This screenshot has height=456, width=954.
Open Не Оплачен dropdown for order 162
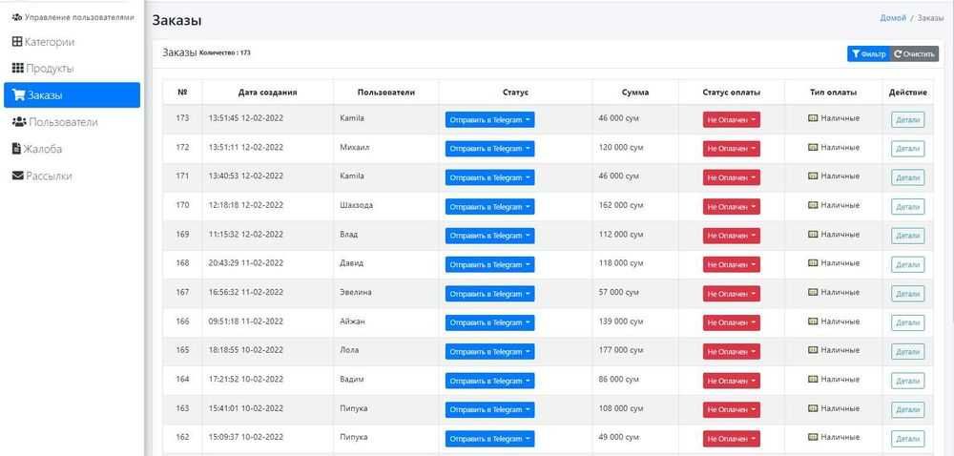[732, 439]
